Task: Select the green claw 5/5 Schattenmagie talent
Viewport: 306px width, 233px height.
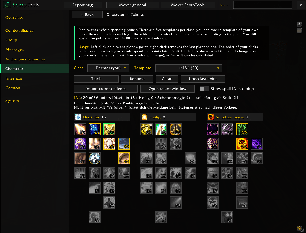Action: pos(242,129)
